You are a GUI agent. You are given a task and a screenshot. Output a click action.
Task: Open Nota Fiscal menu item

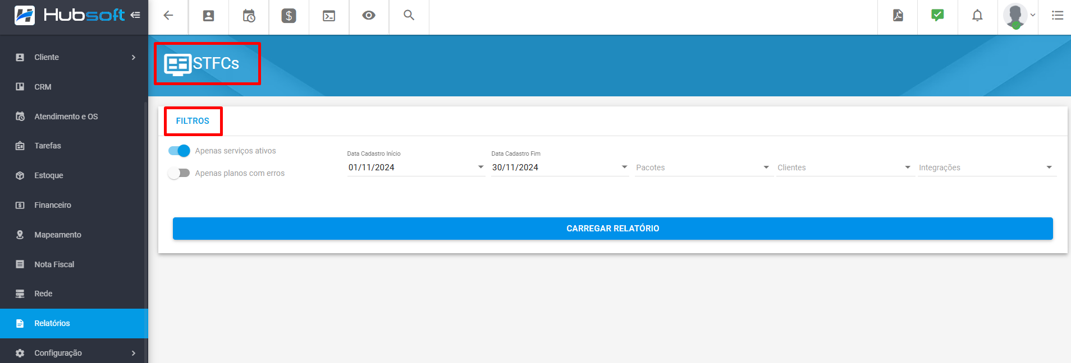click(74, 264)
